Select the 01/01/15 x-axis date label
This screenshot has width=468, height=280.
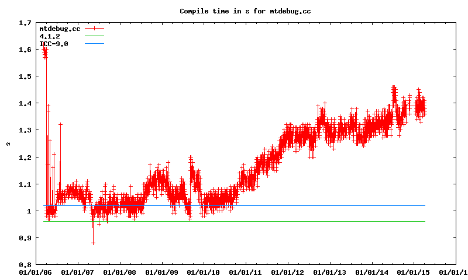414,272
